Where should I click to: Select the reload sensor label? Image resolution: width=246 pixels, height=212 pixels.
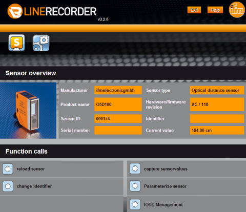coord(31,169)
